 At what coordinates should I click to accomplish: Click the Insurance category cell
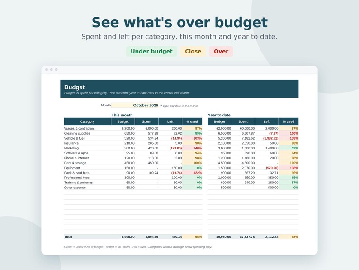click(x=87, y=143)
